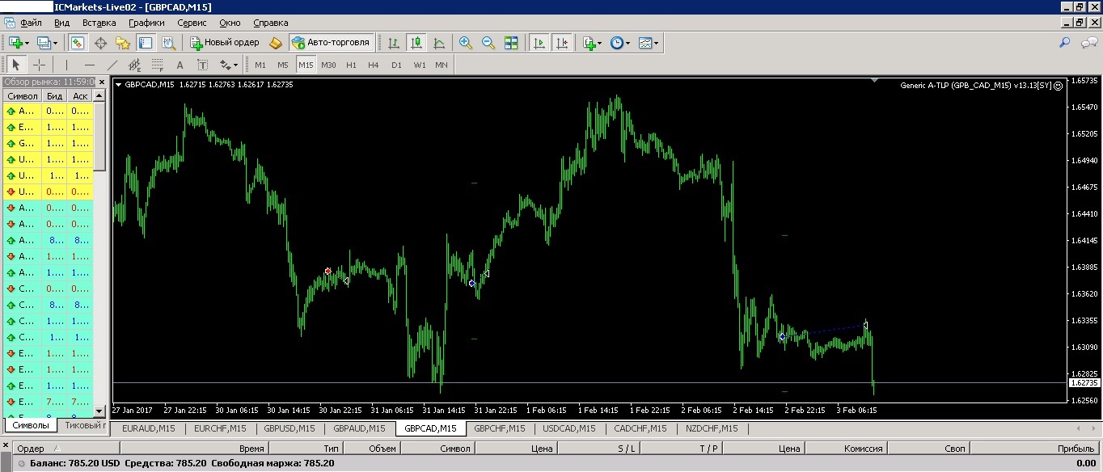This screenshot has width=1103, height=472.
Task: Open the Справка menu
Action: 270,23
